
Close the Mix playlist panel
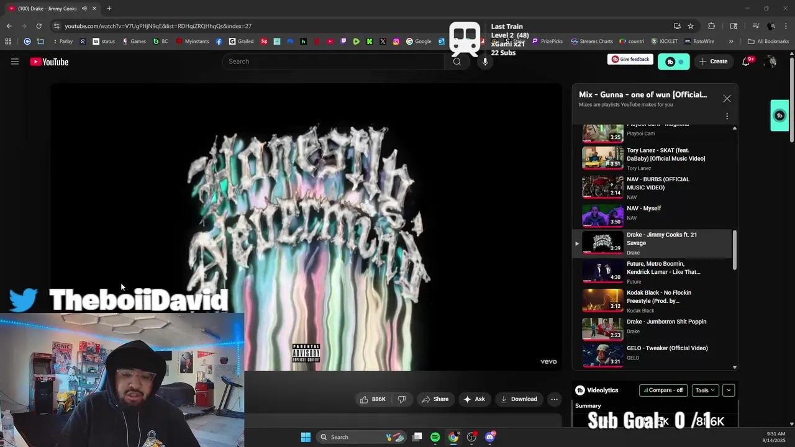click(727, 99)
